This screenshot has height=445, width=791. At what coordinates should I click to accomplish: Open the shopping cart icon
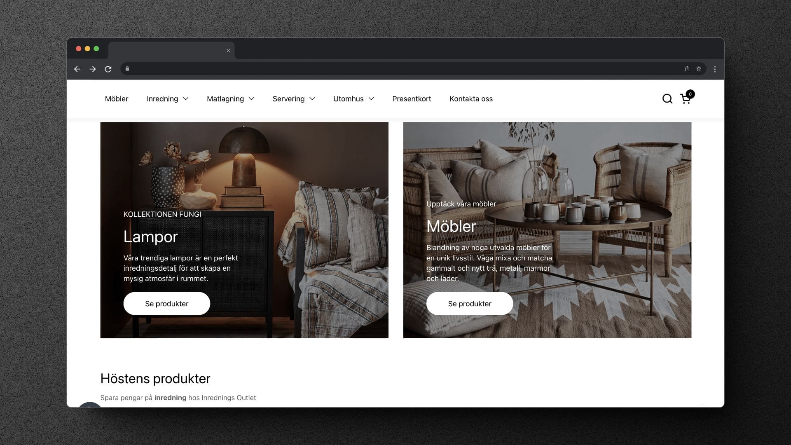686,99
